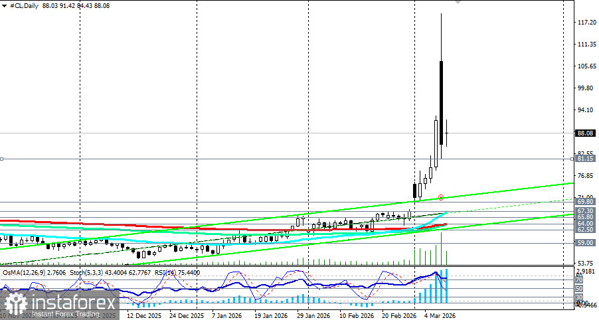The width and height of the screenshot is (599, 320).
Task: Click the 12 Dec 2025 date label
Action: [x=144, y=316]
